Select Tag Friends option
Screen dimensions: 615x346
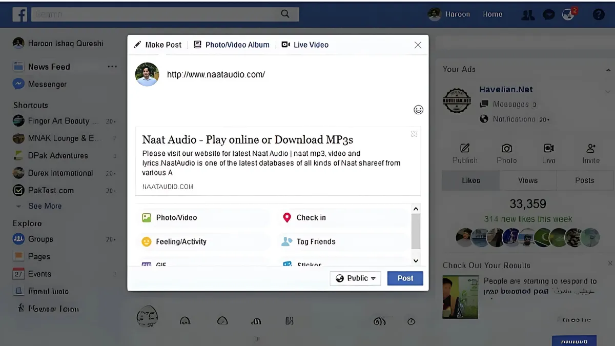click(309, 241)
